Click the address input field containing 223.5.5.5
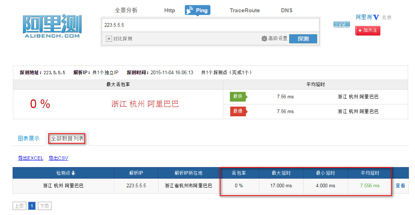This screenshot has height=215, width=415. click(210, 25)
